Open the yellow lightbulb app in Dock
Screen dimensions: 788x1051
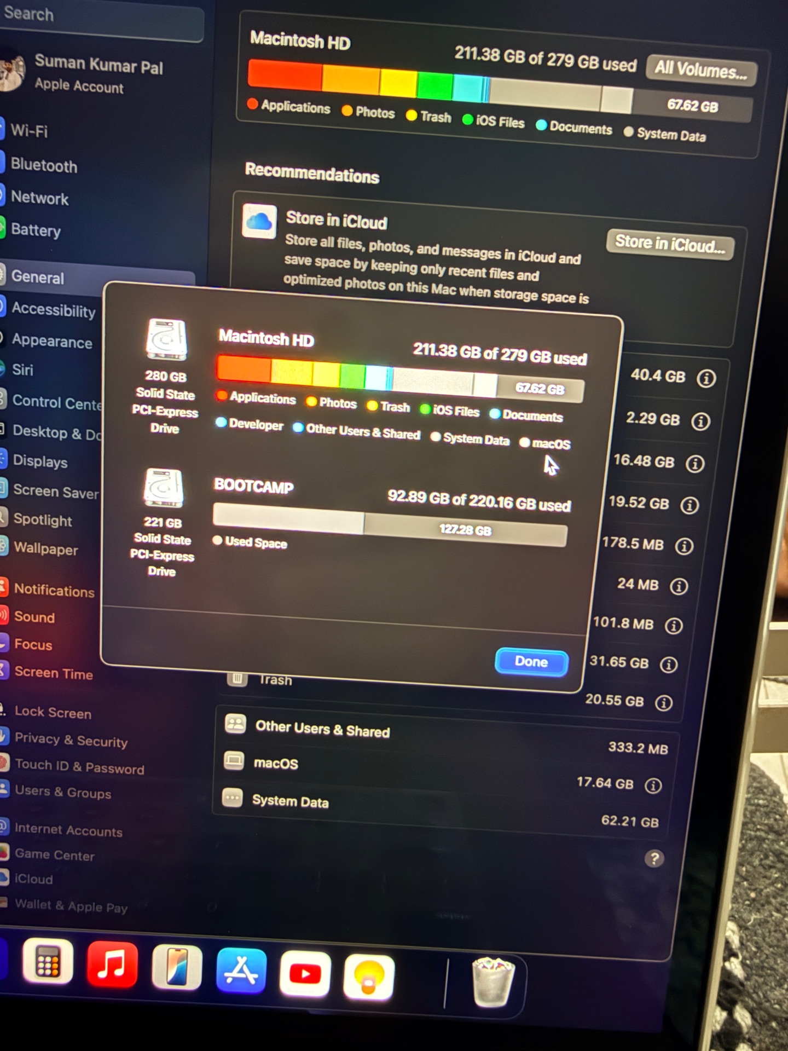(369, 978)
